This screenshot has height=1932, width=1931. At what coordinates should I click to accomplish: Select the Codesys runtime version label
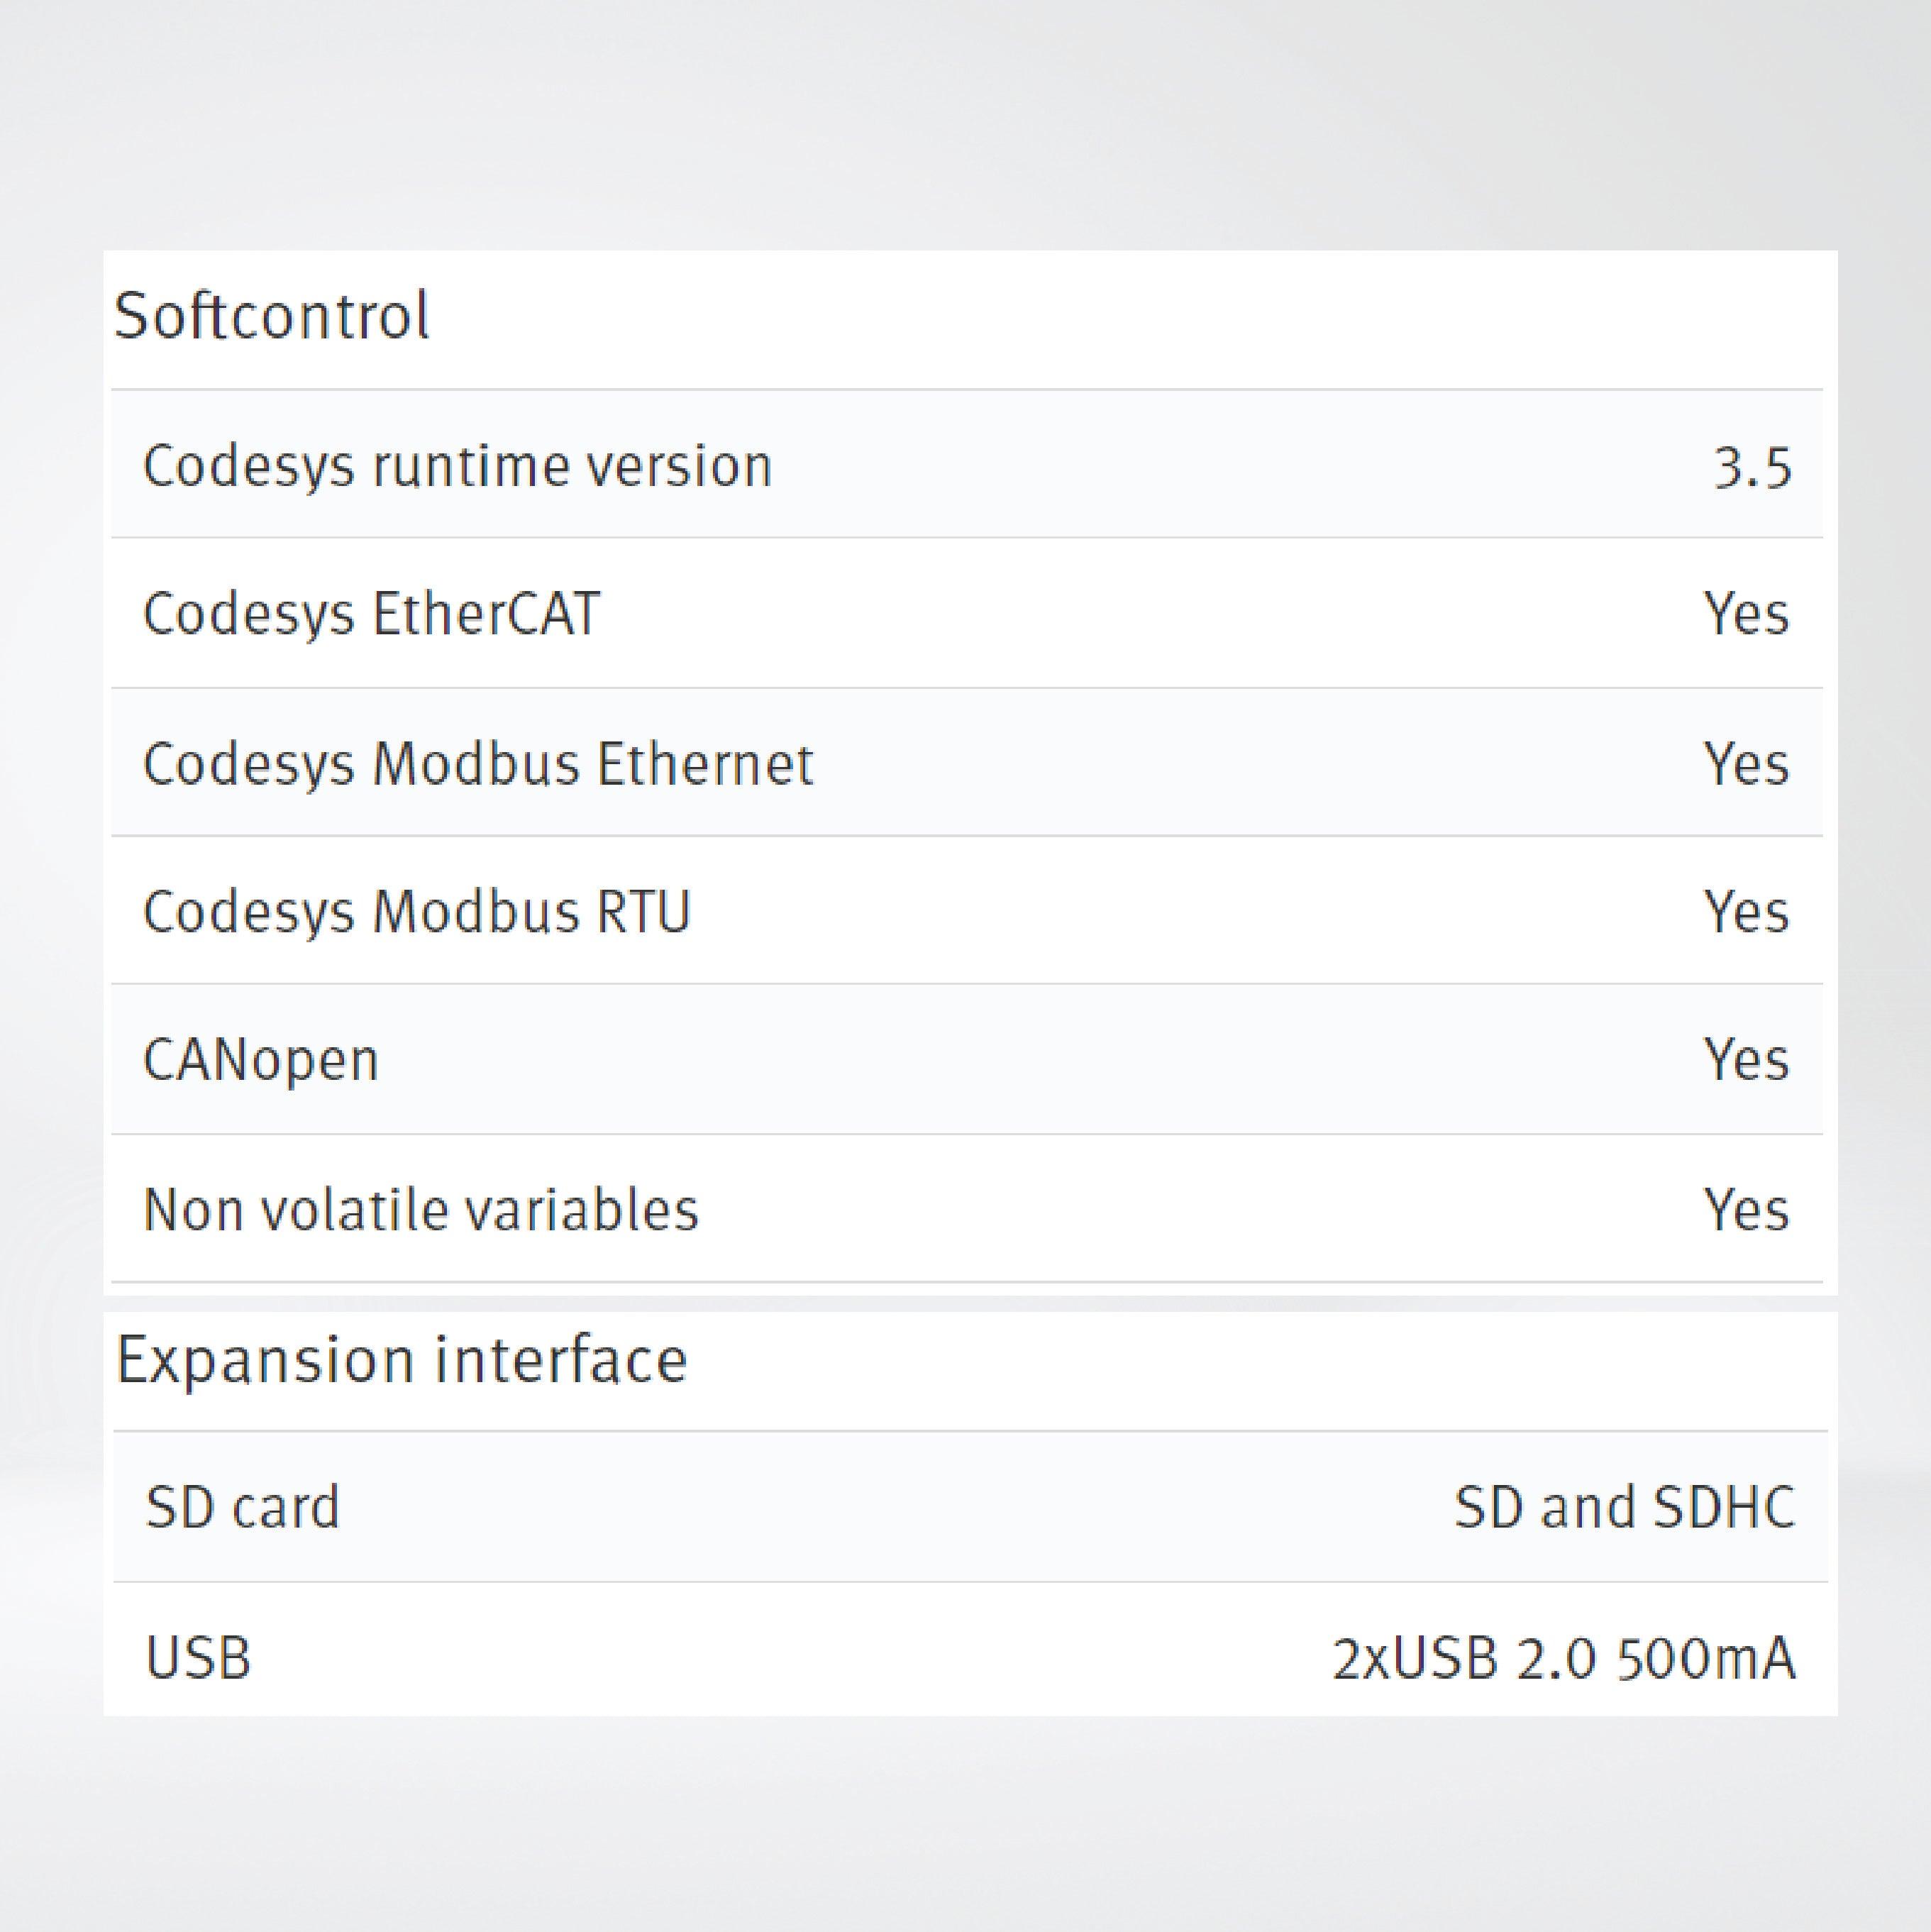click(457, 466)
